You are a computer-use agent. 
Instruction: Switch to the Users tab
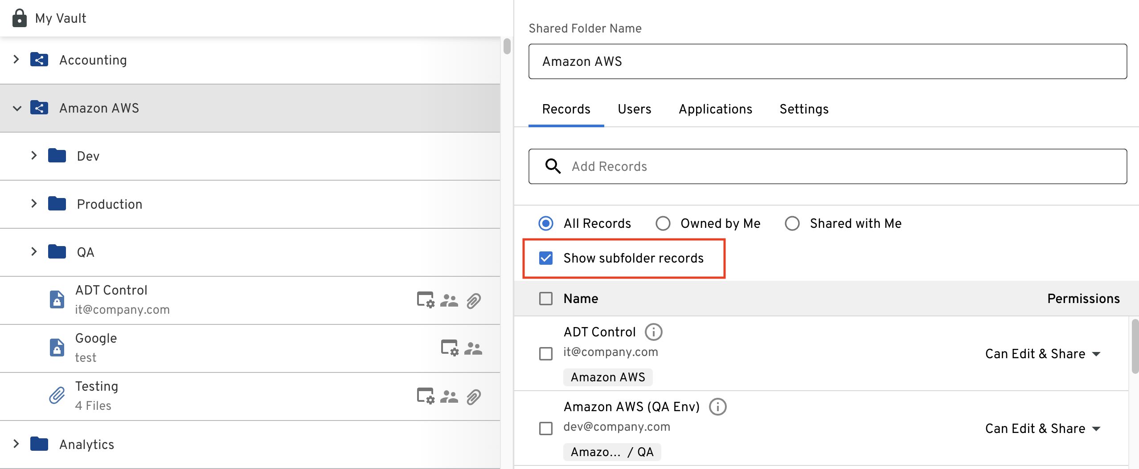[x=634, y=109]
